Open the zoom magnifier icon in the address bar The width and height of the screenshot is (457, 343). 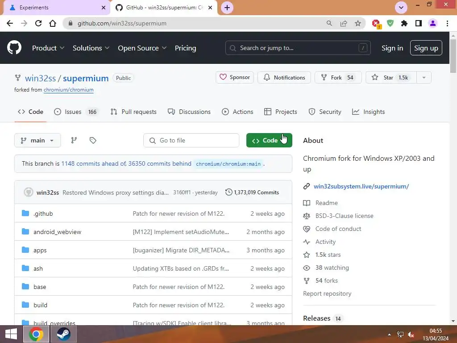tap(329, 23)
